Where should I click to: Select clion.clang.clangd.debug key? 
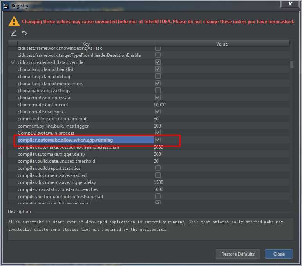click(x=44, y=77)
